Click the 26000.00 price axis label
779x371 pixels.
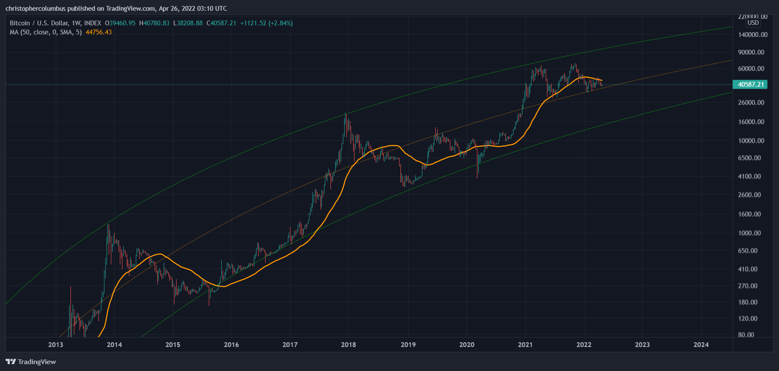coord(751,103)
